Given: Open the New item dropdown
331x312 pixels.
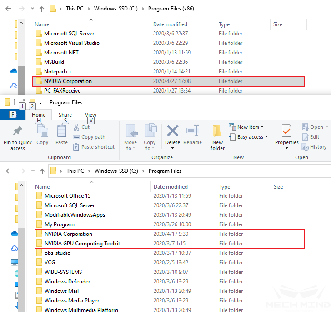Looking at the screenshot, I should click(246, 127).
